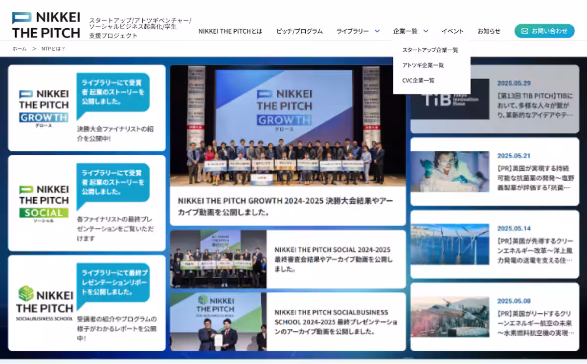Click ホーム breadcrumb link
The height and width of the screenshot is (364, 587).
coord(20,48)
